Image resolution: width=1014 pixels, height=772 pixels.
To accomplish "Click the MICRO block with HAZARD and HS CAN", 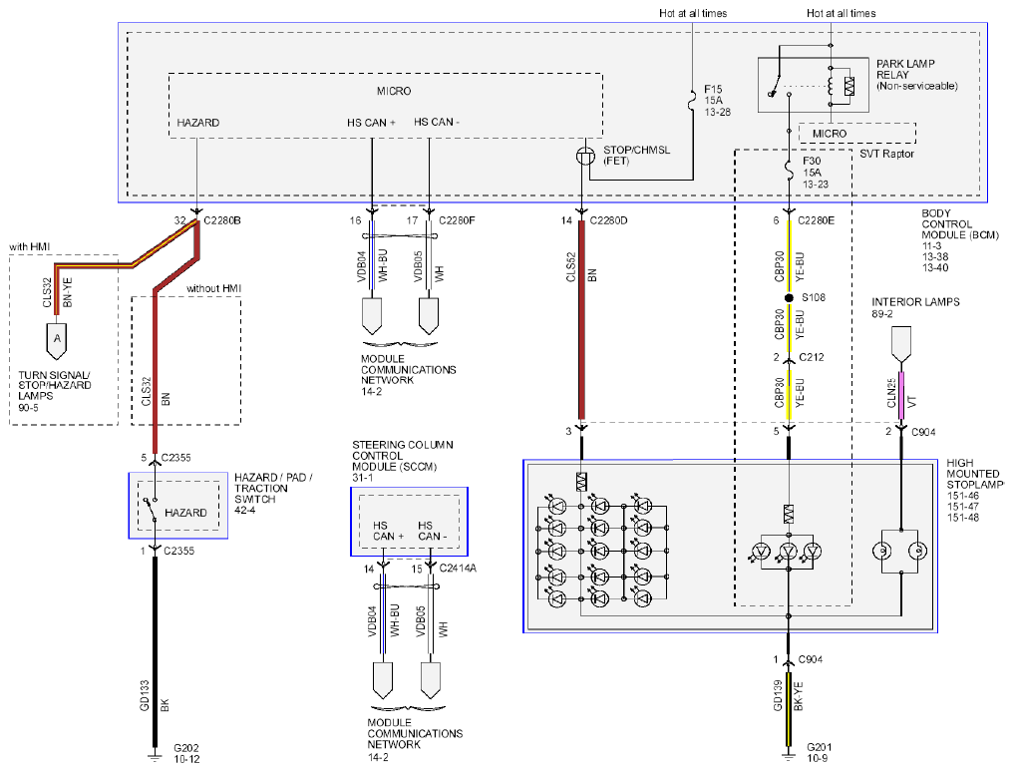I will tap(386, 105).
